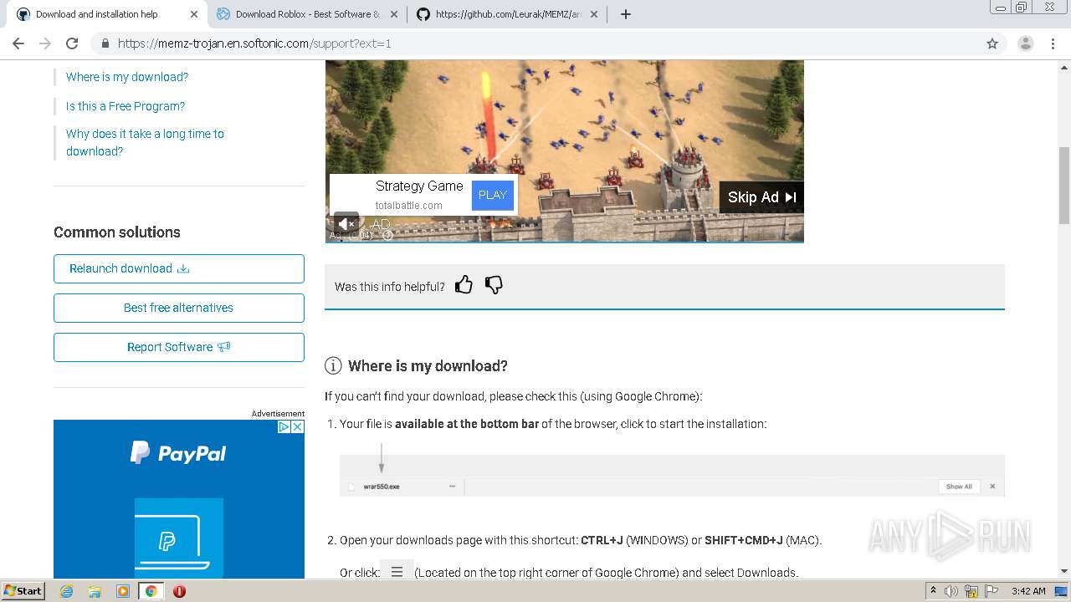1071x602 pixels.
Task: Go forward in browser history
Action: [45, 43]
